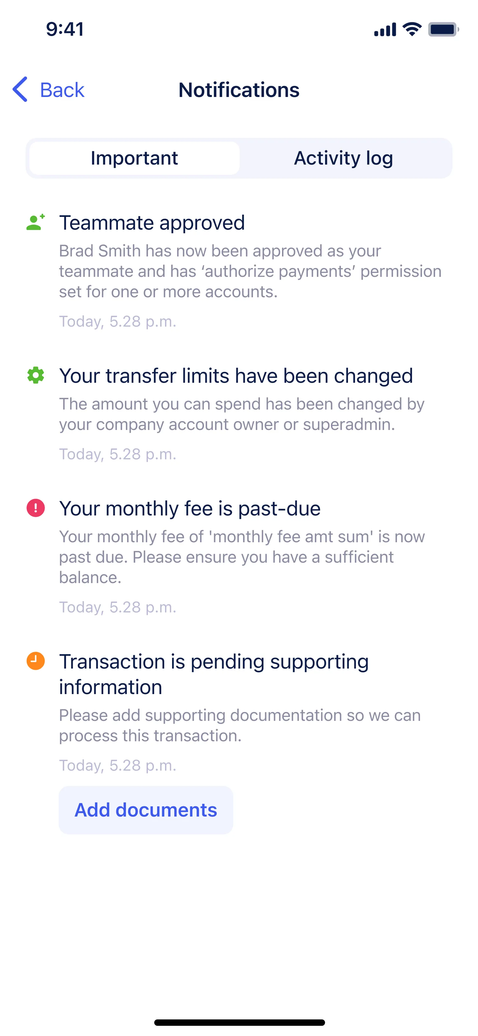Screen dimensions: 478x1036
Task: Click the orange clock pending transaction icon
Action: (36, 661)
